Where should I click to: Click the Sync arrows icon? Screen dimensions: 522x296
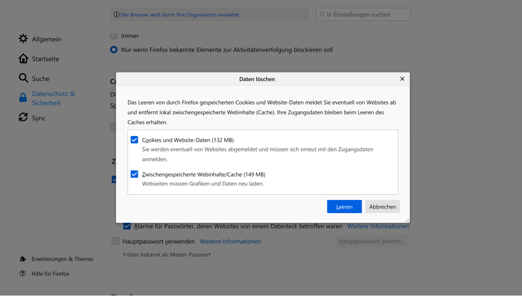tap(23, 118)
